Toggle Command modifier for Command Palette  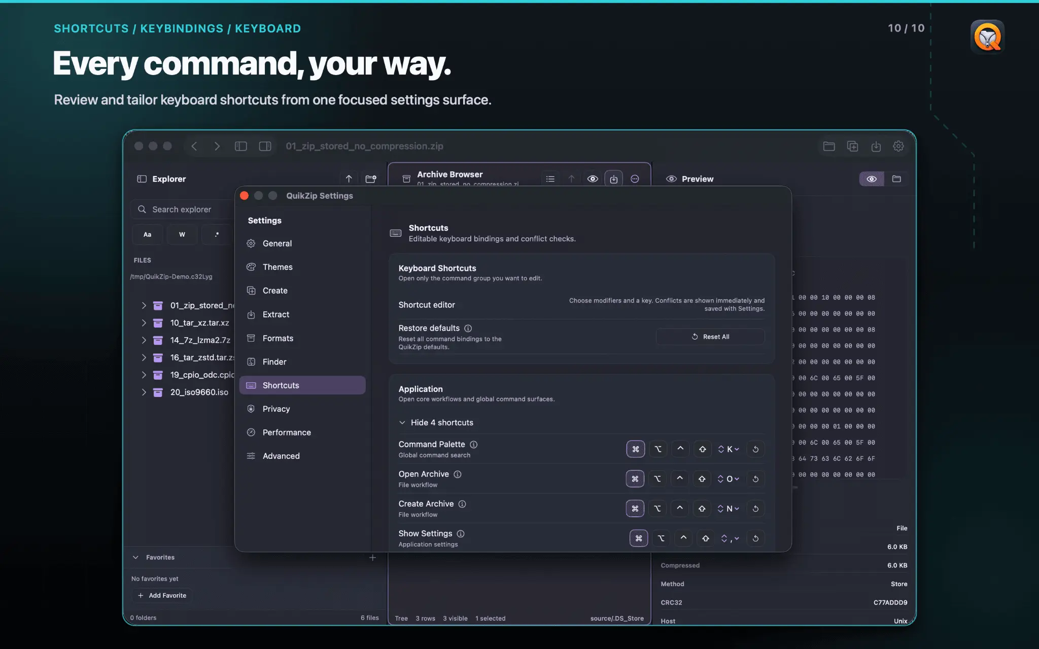point(635,449)
